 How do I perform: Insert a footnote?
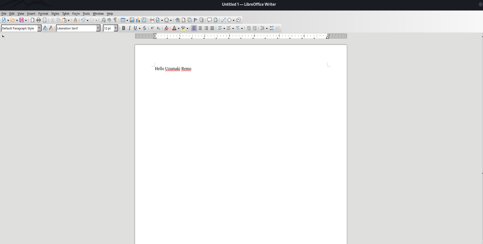pyautogui.click(x=184, y=20)
